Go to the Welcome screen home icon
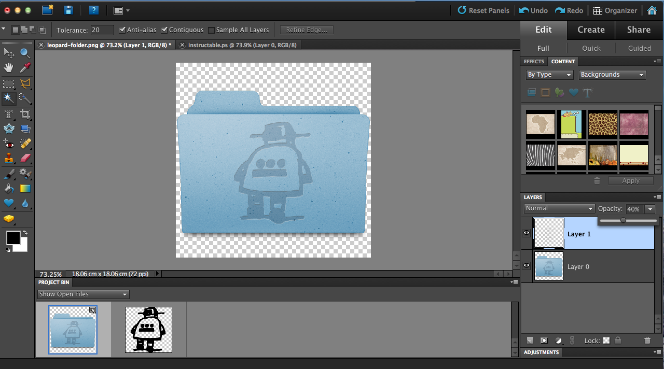 coord(652,10)
